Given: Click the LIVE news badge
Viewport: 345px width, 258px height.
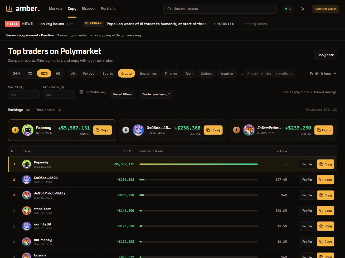Looking at the screenshot, I should pyautogui.click(x=12, y=24).
